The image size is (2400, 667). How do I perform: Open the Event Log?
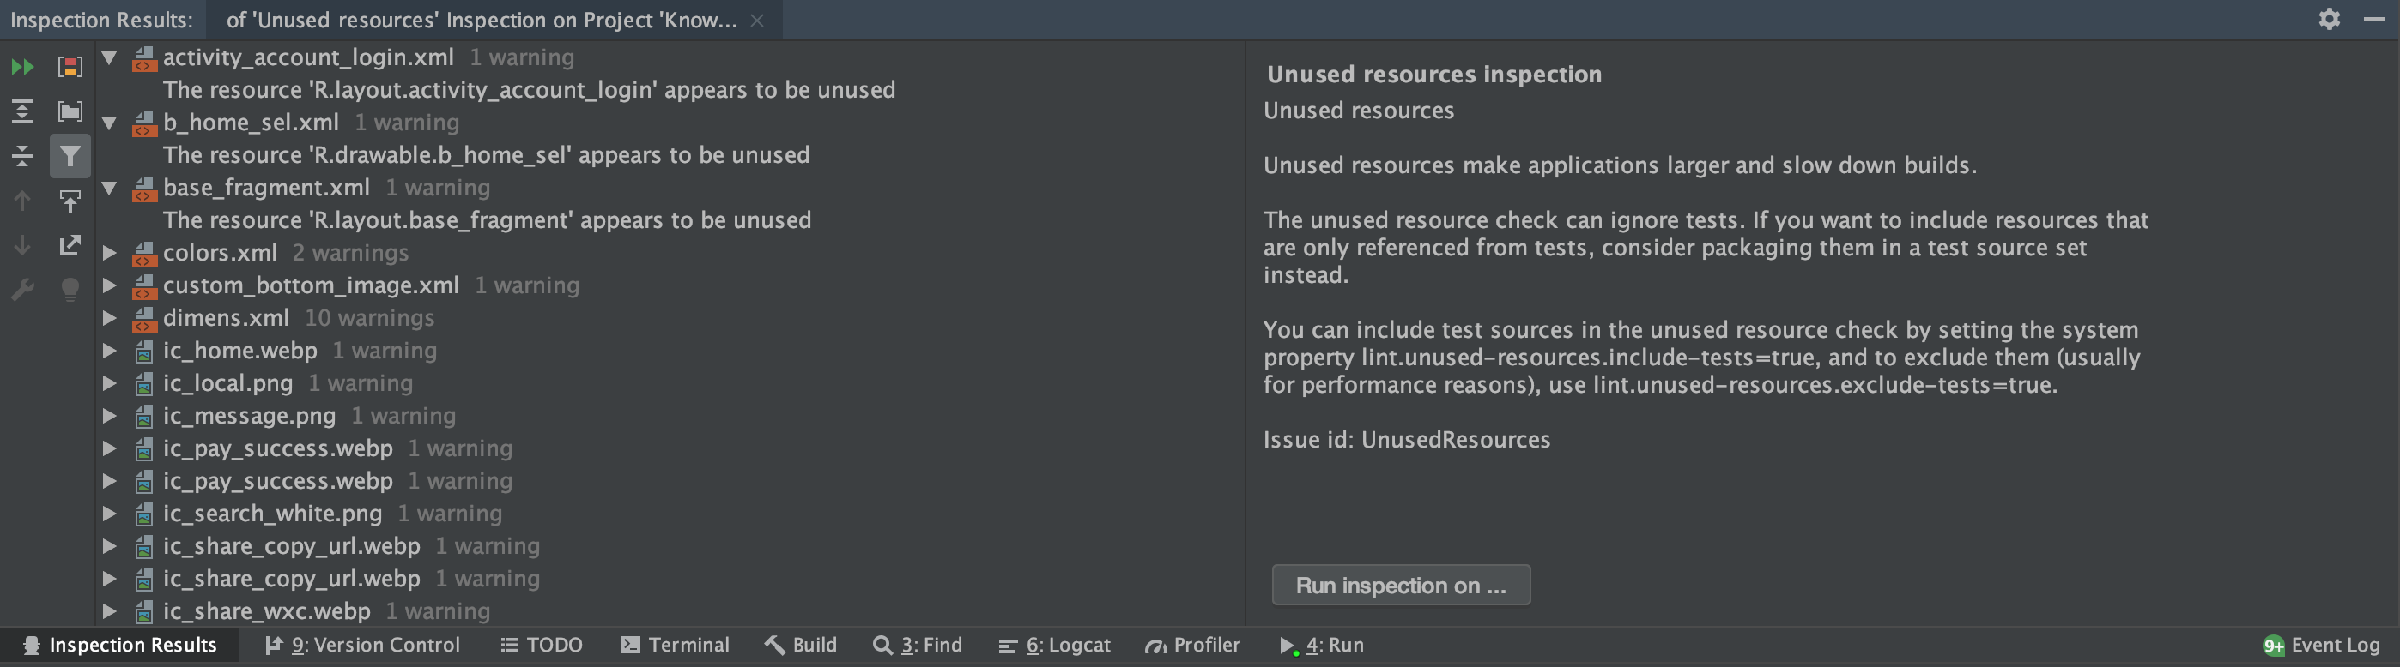pos(2321,645)
